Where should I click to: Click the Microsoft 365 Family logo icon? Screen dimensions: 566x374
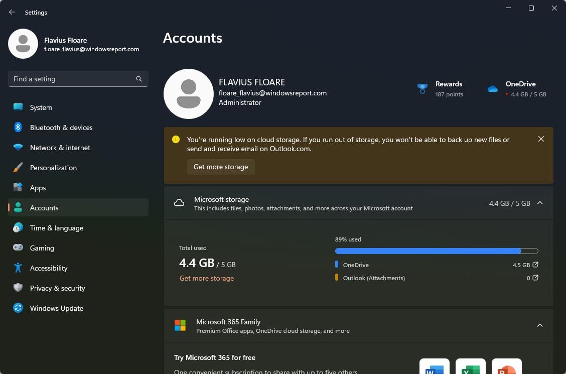click(180, 325)
